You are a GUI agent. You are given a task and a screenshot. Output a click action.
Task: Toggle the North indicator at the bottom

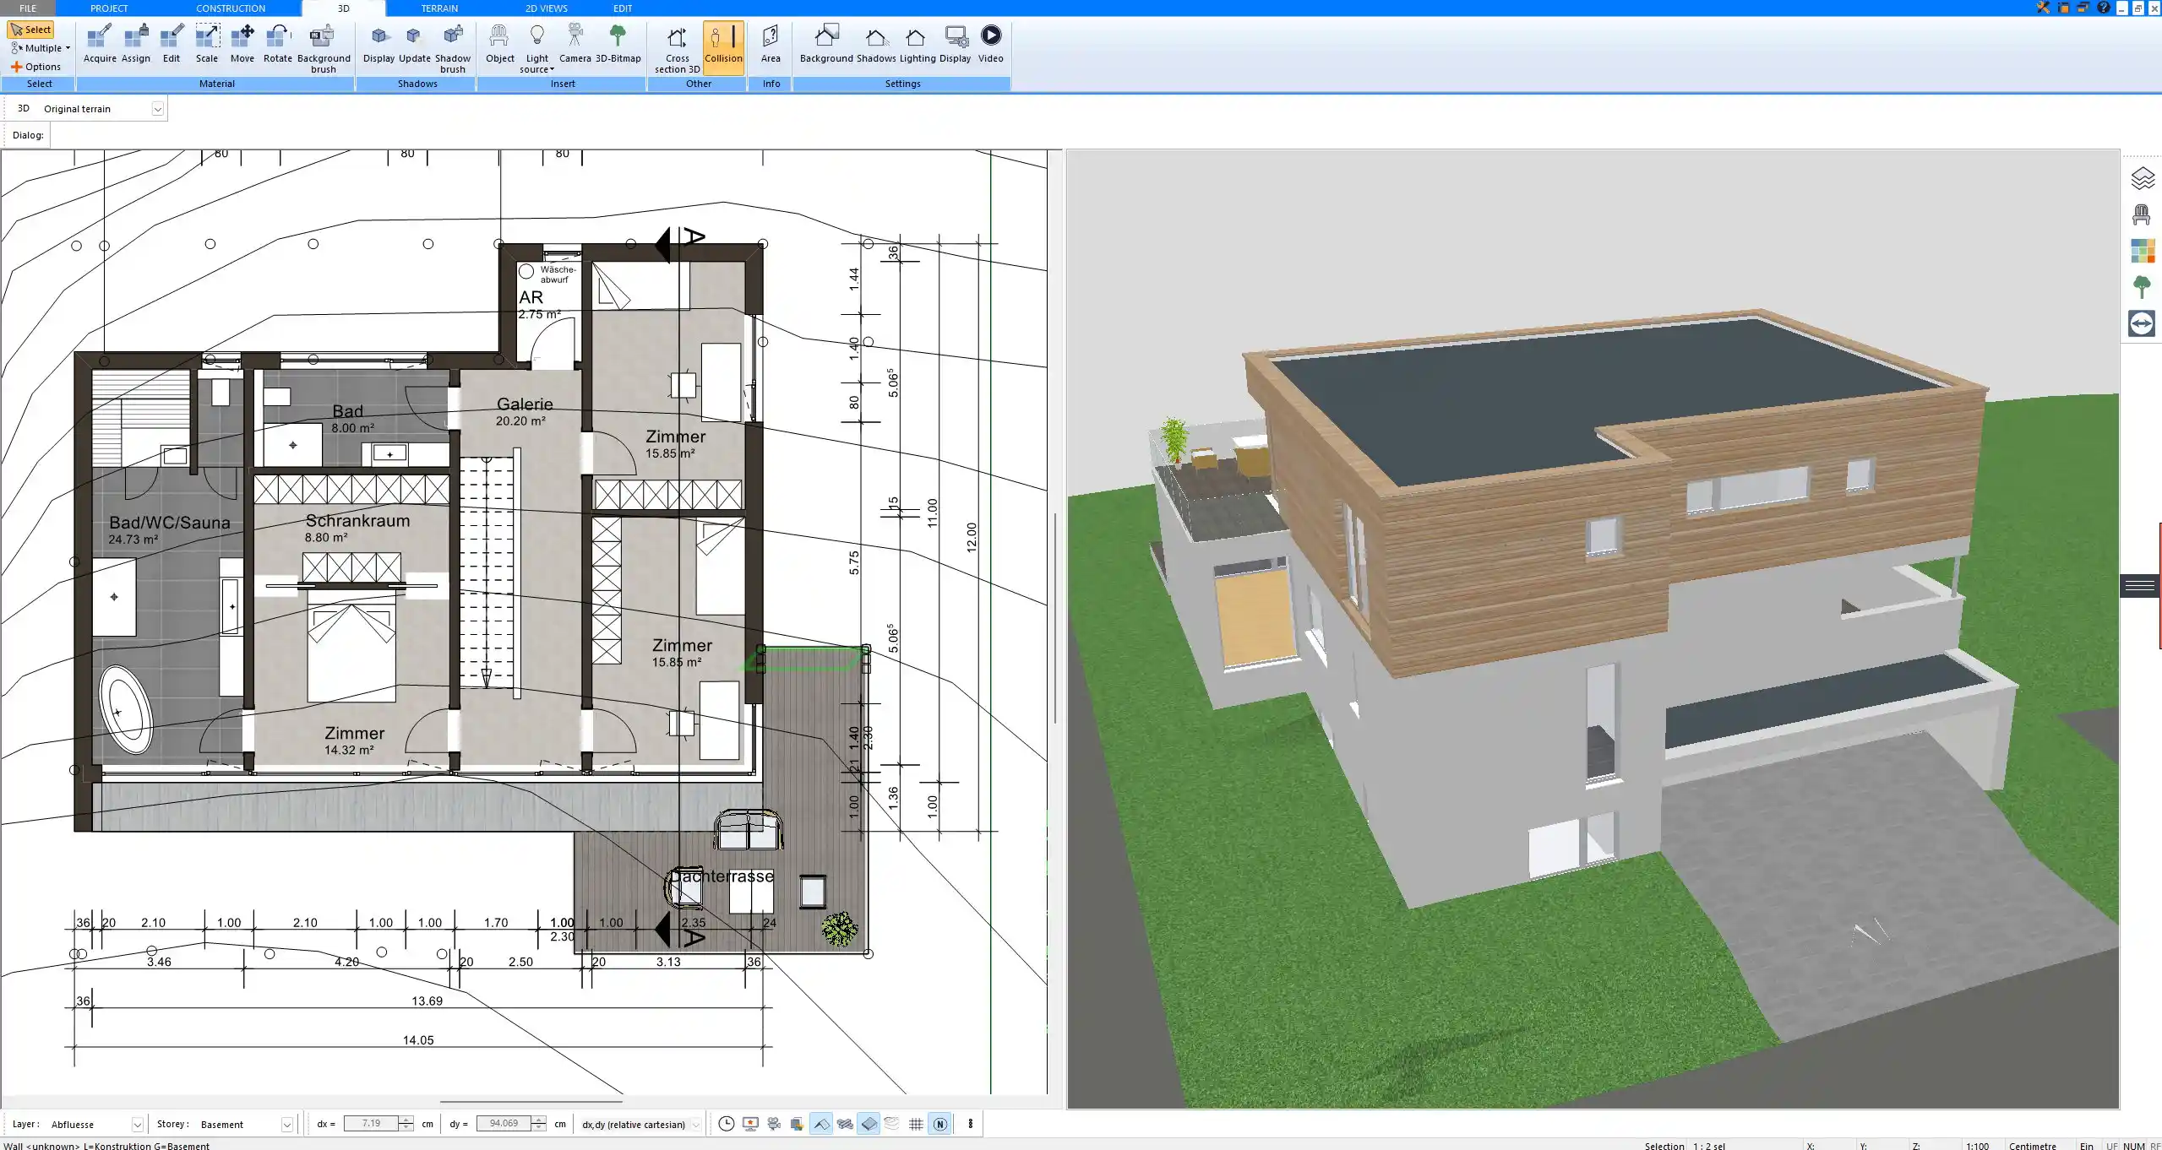pos(939,1124)
